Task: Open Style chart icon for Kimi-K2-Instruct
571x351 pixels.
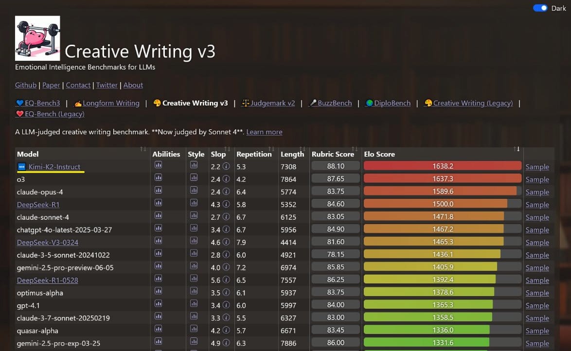Action: 194,165
